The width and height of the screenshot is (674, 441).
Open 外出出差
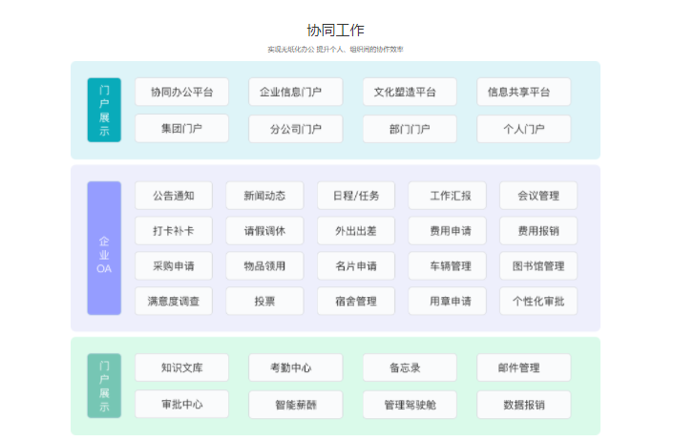tap(356, 231)
